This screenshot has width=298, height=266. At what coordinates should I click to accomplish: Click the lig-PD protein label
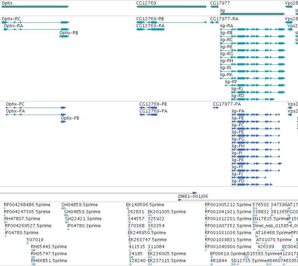pos(238,181)
